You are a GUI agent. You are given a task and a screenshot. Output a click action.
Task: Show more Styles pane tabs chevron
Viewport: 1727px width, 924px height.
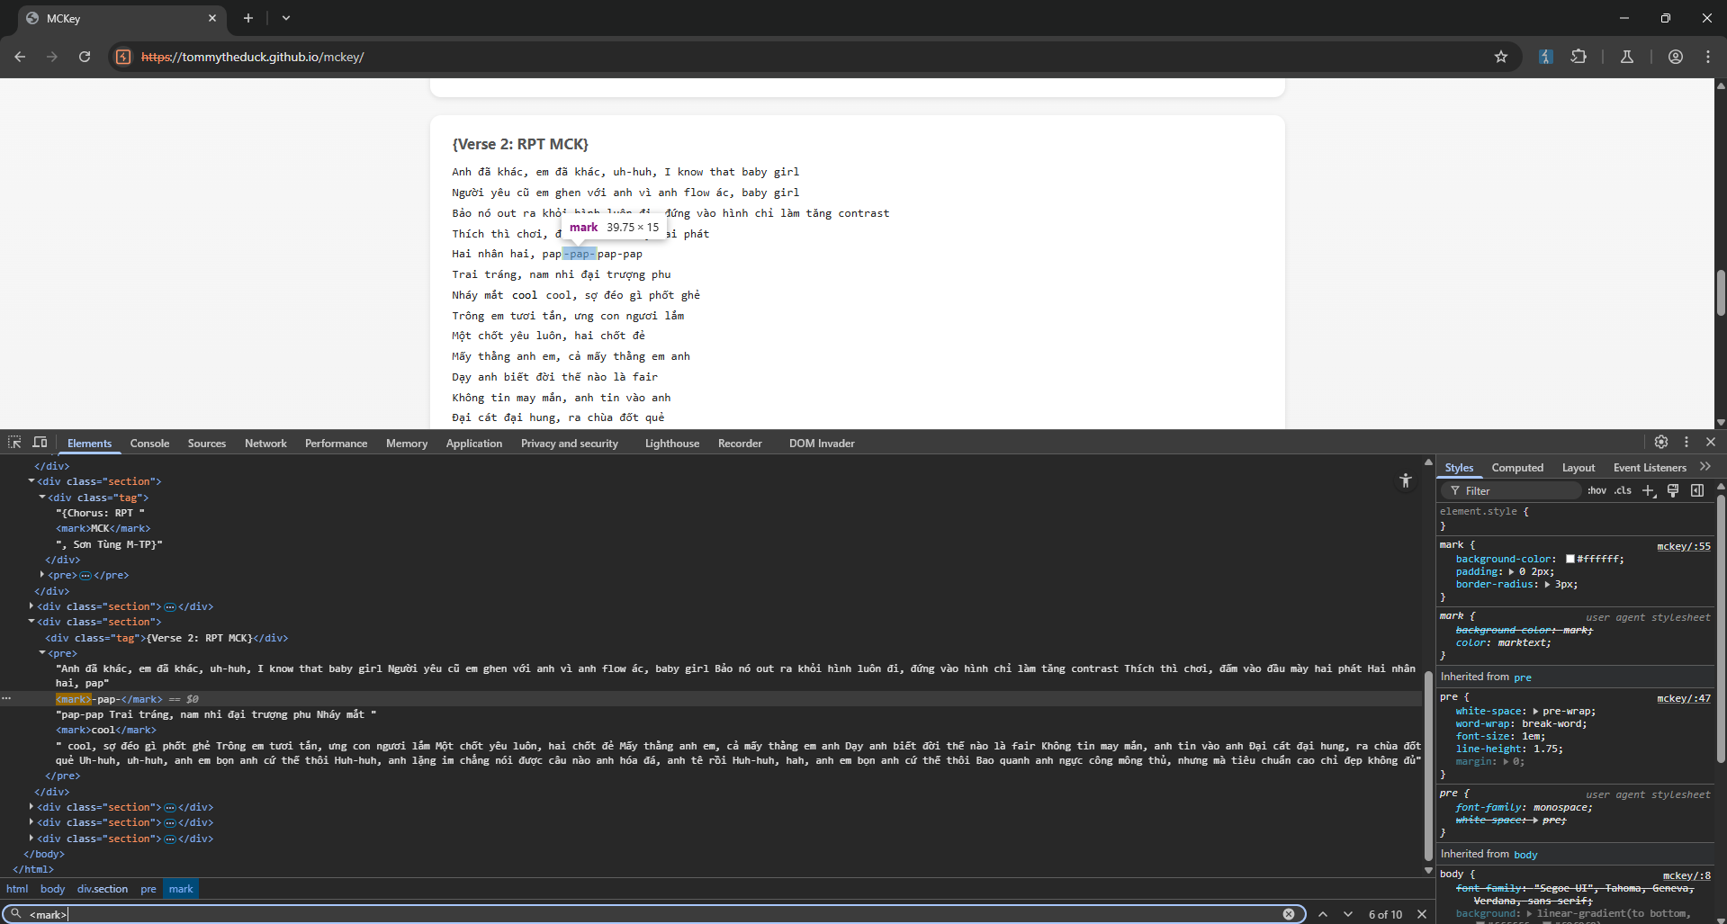point(1705,466)
